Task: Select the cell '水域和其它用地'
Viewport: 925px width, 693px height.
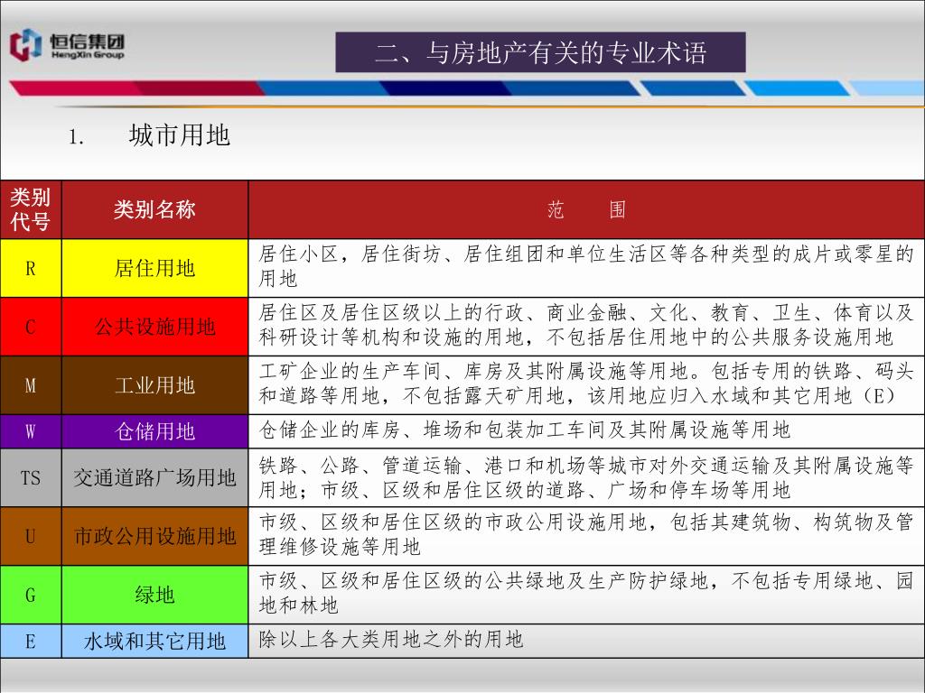Action: pos(154,641)
